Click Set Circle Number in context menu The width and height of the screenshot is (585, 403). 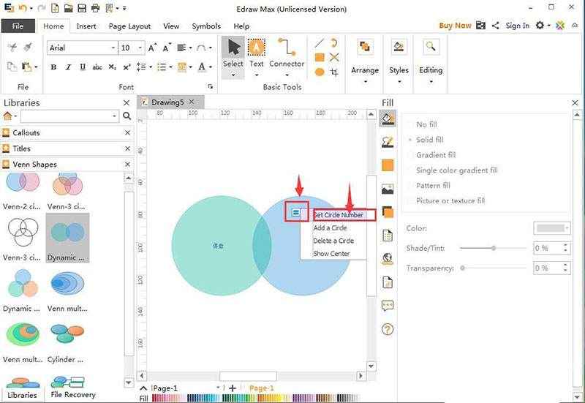339,215
